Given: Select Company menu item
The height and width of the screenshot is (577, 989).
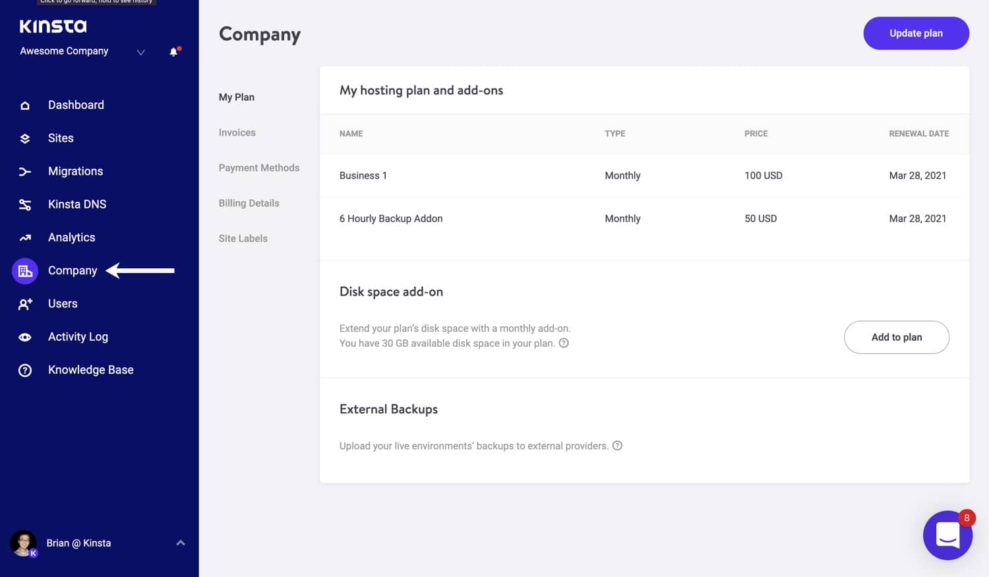Looking at the screenshot, I should point(73,270).
